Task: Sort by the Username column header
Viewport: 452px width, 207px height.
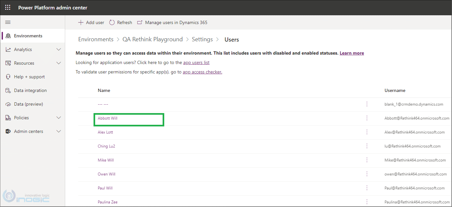Action: click(395, 90)
